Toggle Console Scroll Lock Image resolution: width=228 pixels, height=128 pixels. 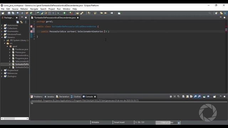(x=187, y=96)
